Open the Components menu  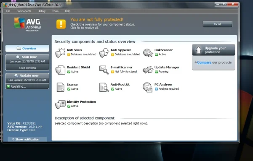24,11
